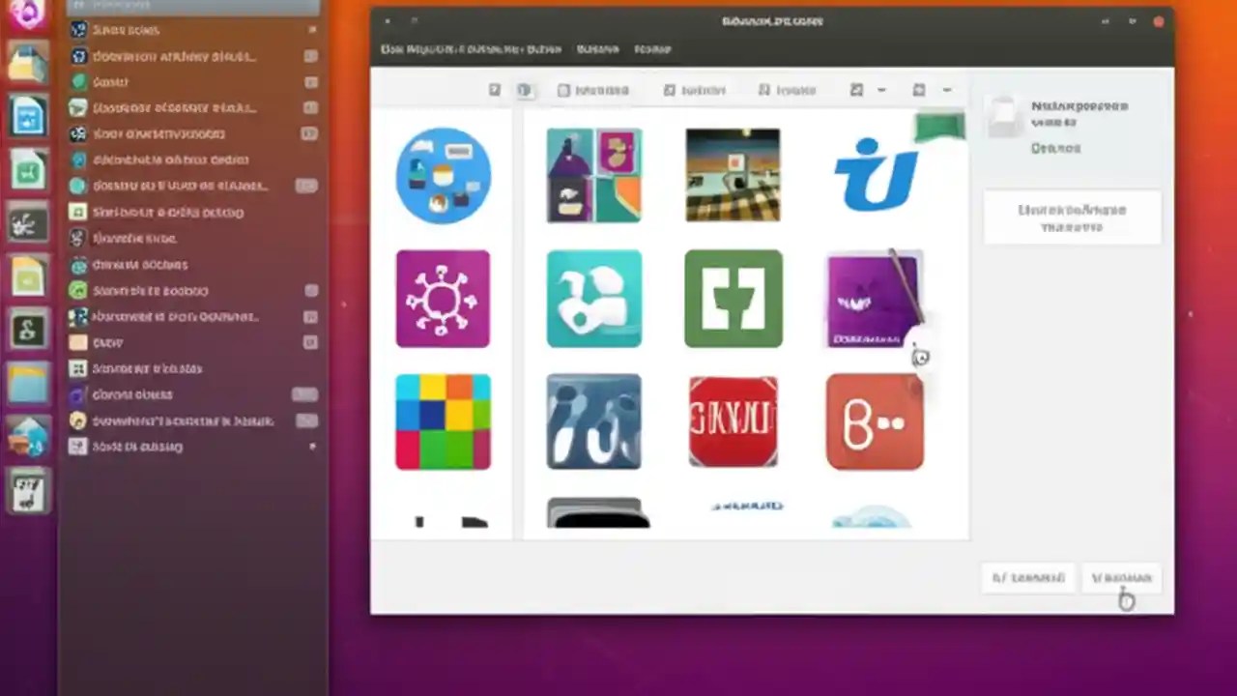Select the blue anchor-style app icon
This screenshot has width=1237, height=696.
point(875,174)
